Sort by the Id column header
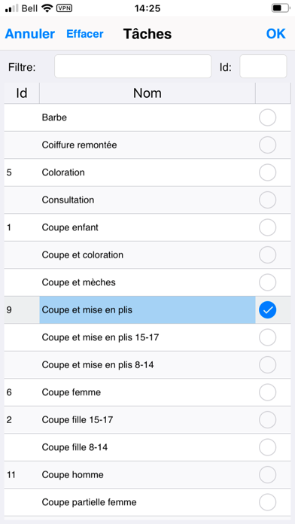The height and width of the screenshot is (524, 295). point(22,93)
